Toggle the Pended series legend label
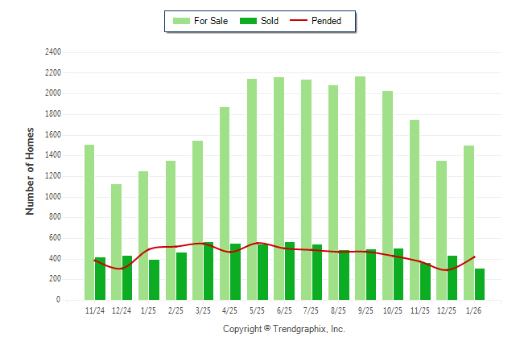 pos(327,21)
